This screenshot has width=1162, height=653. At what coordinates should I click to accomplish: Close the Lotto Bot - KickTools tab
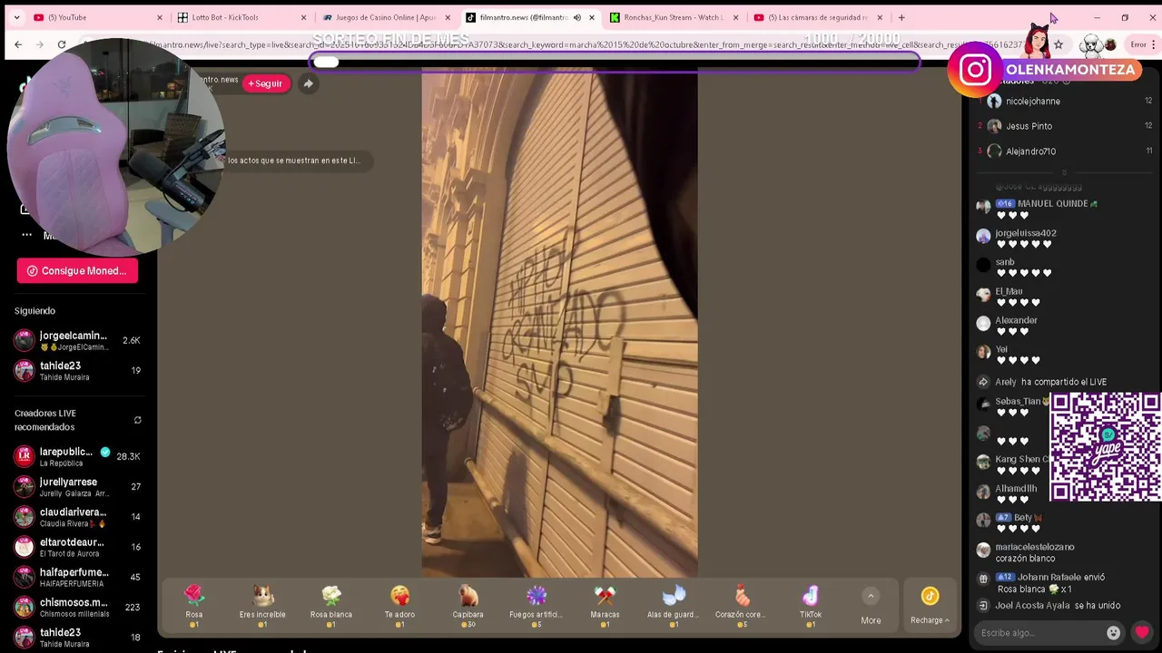pos(303,17)
